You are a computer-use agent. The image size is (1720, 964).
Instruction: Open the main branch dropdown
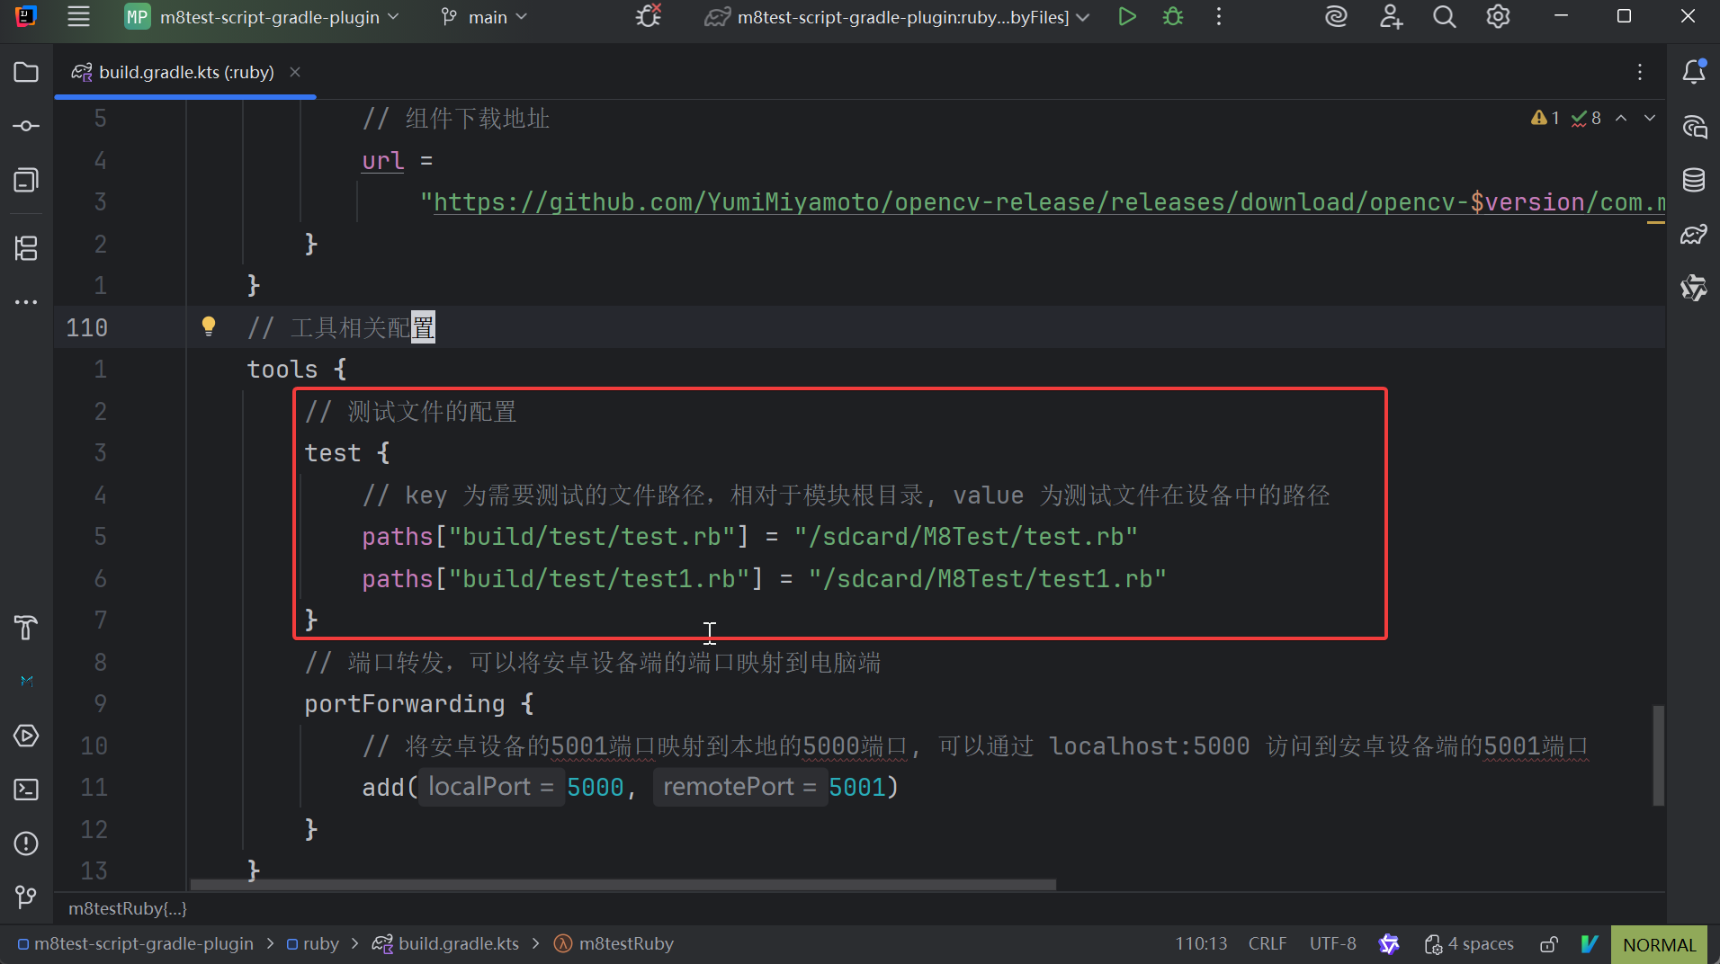[484, 17]
